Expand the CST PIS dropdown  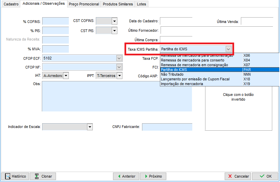click(114, 31)
